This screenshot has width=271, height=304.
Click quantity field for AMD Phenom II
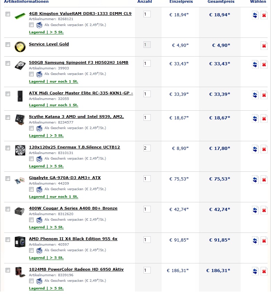[147, 240]
